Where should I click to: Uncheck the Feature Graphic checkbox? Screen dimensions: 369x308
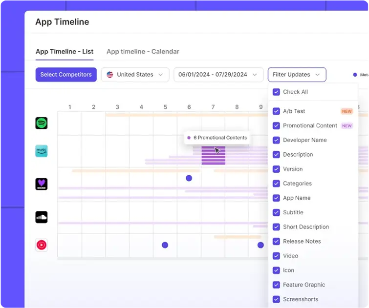[x=276, y=285]
